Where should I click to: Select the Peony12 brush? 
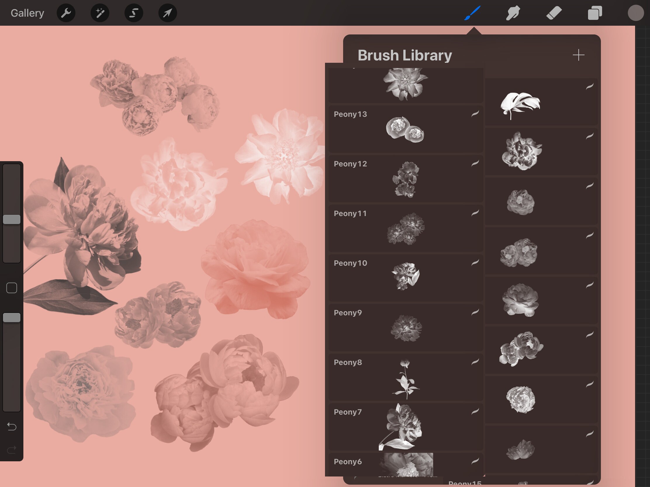click(406, 178)
